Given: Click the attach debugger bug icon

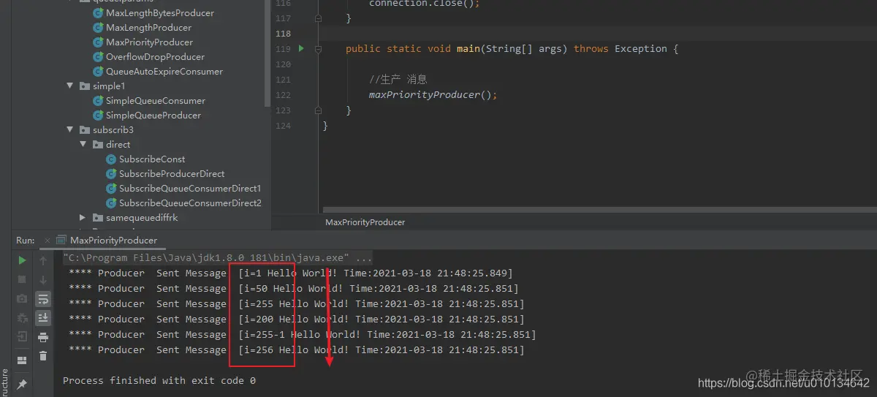Looking at the screenshot, I should click(x=22, y=317).
